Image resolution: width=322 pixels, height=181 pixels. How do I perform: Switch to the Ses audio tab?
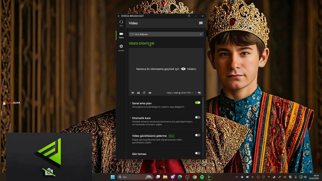pyautogui.click(x=121, y=23)
